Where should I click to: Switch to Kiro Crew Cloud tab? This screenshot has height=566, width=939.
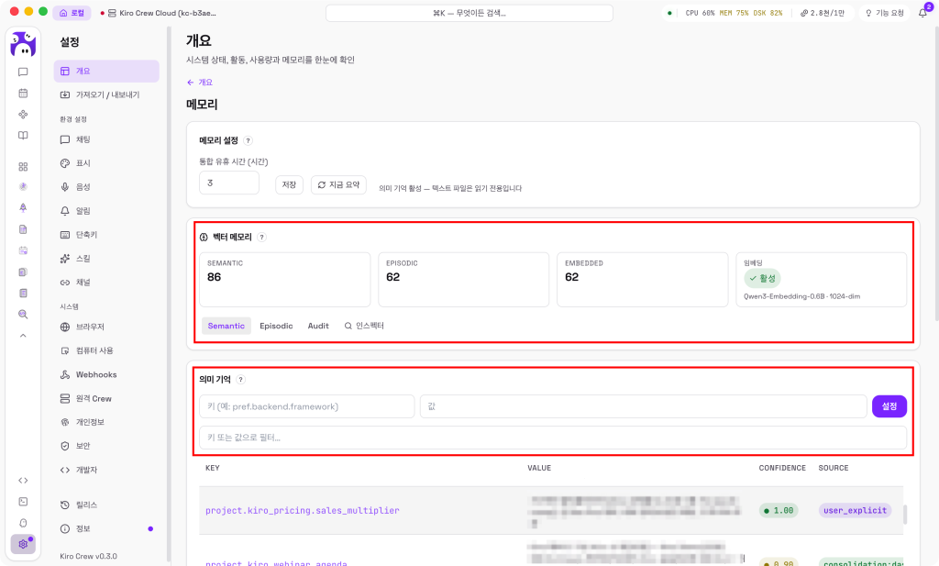tap(158, 13)
